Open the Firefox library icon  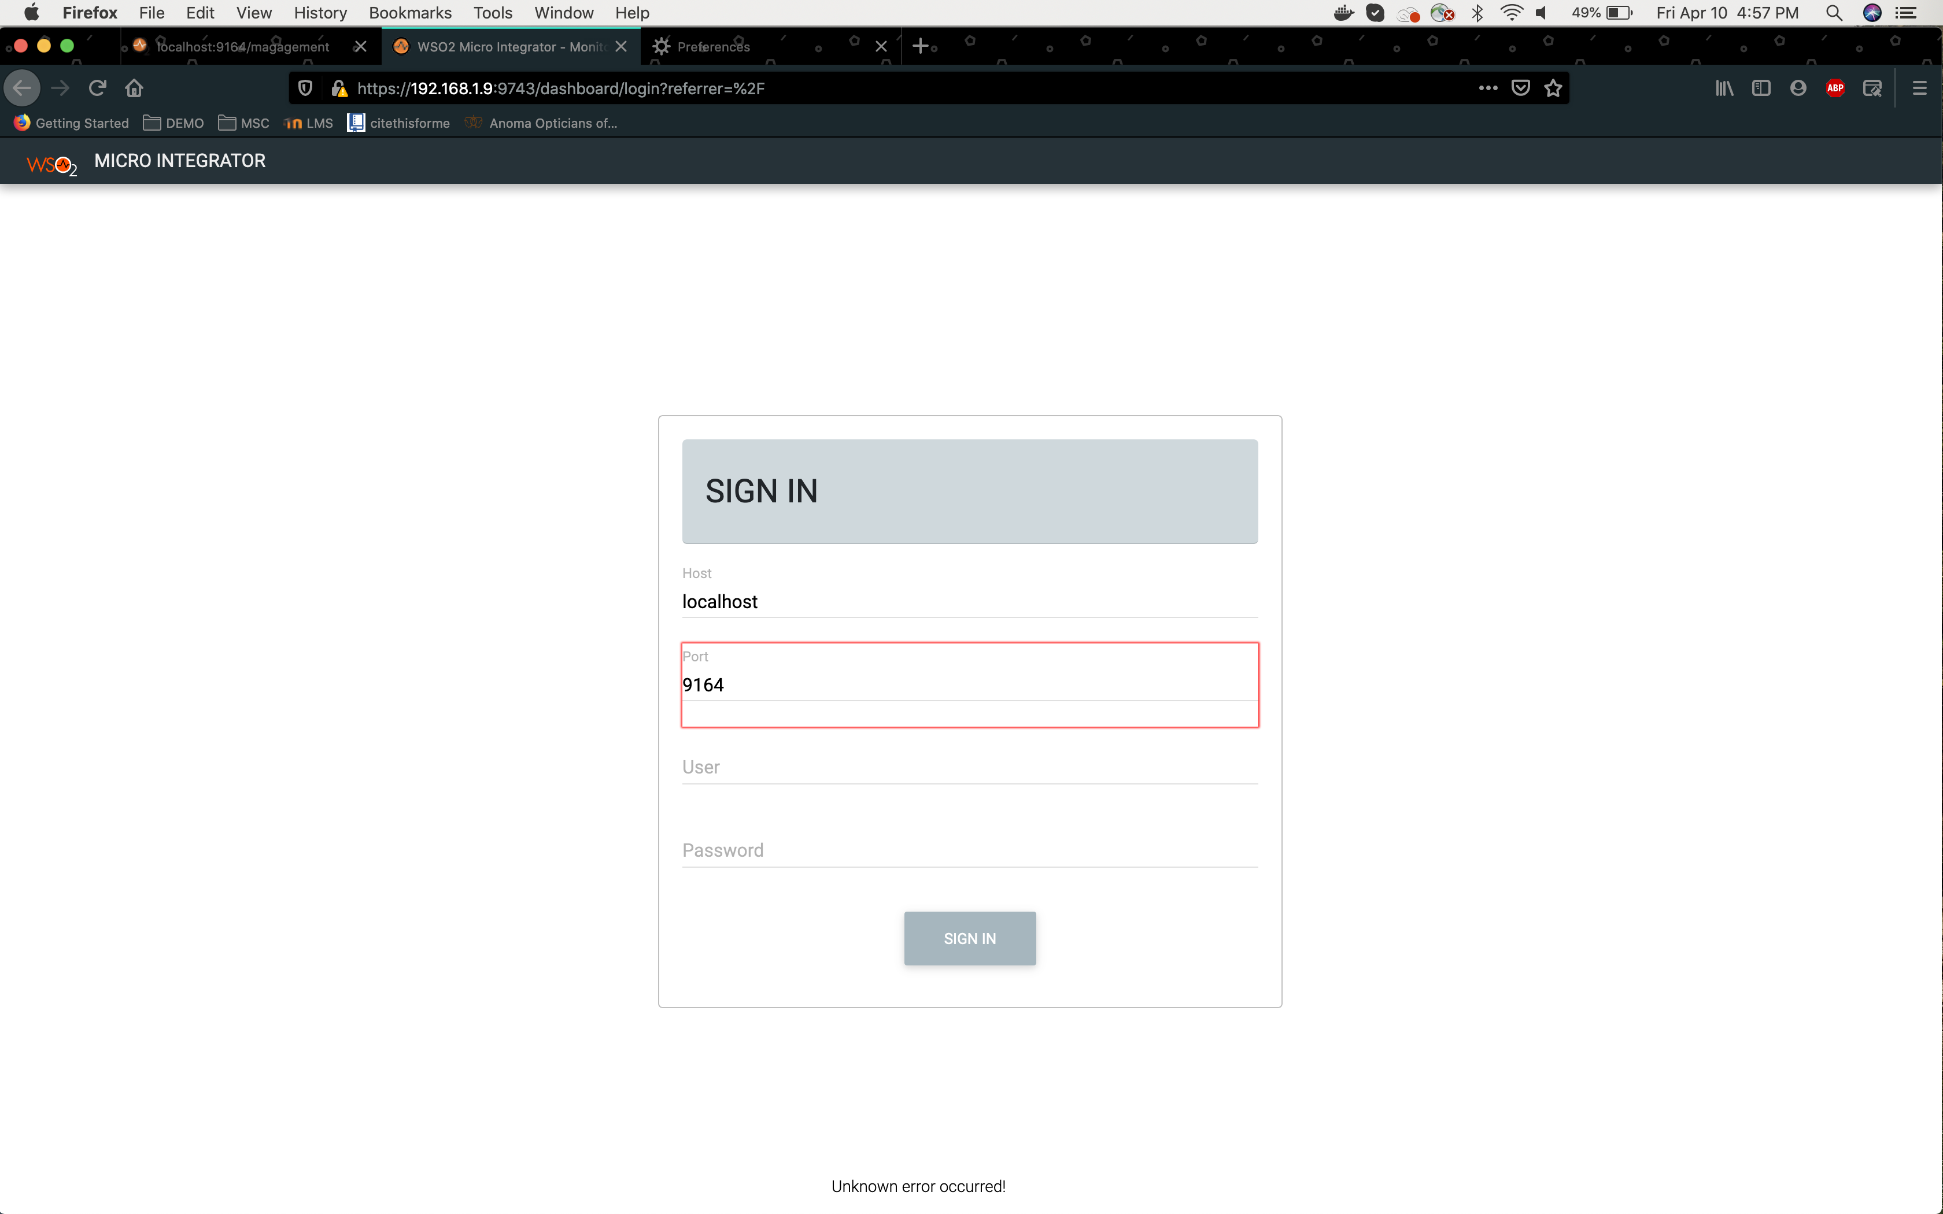1724,87
